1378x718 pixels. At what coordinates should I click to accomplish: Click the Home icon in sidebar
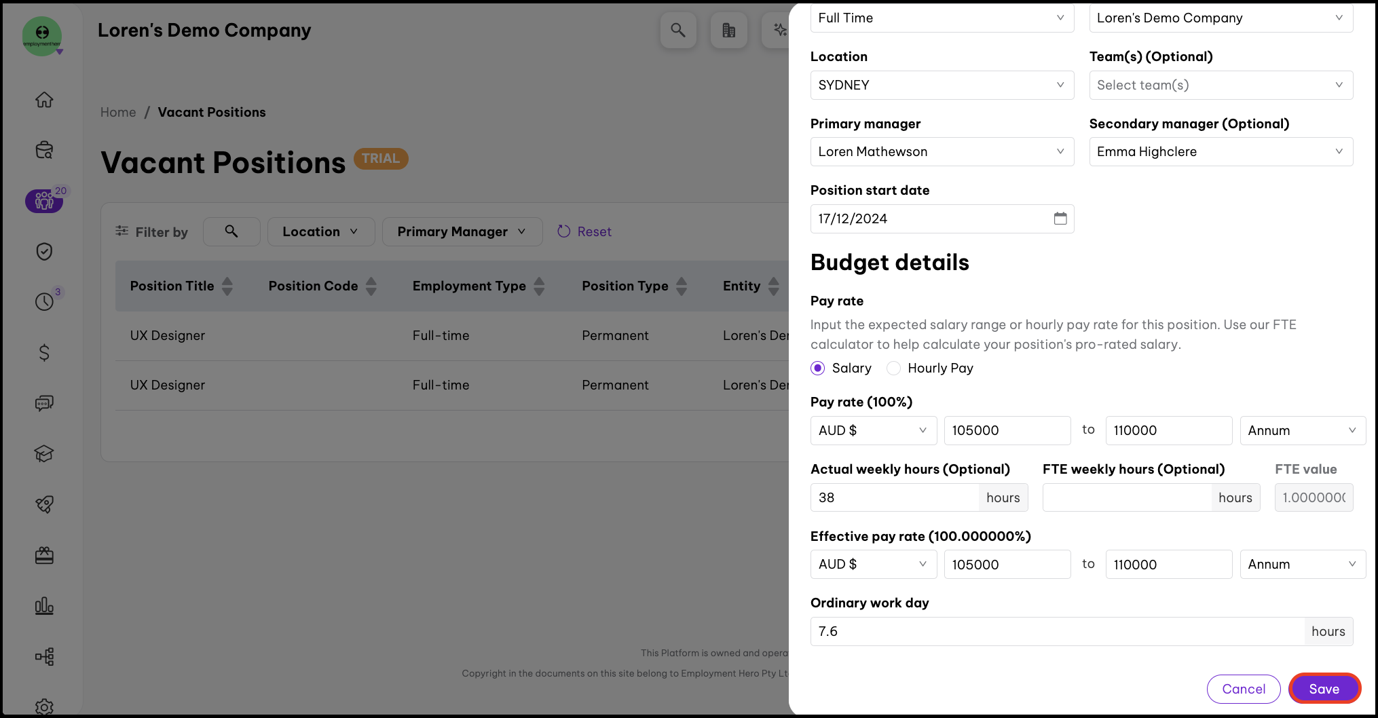(x=44, y=100)
